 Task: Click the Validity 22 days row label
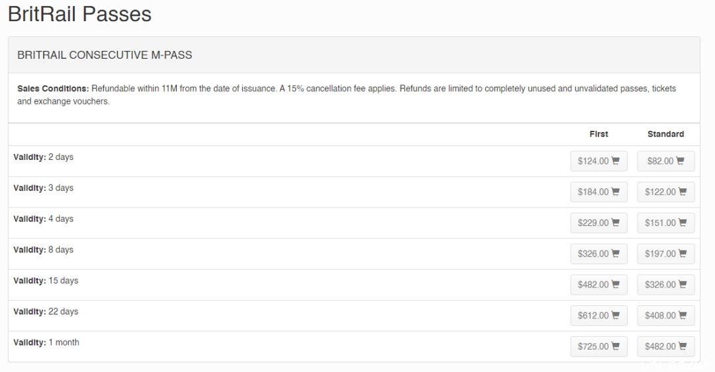pos(46,311)
